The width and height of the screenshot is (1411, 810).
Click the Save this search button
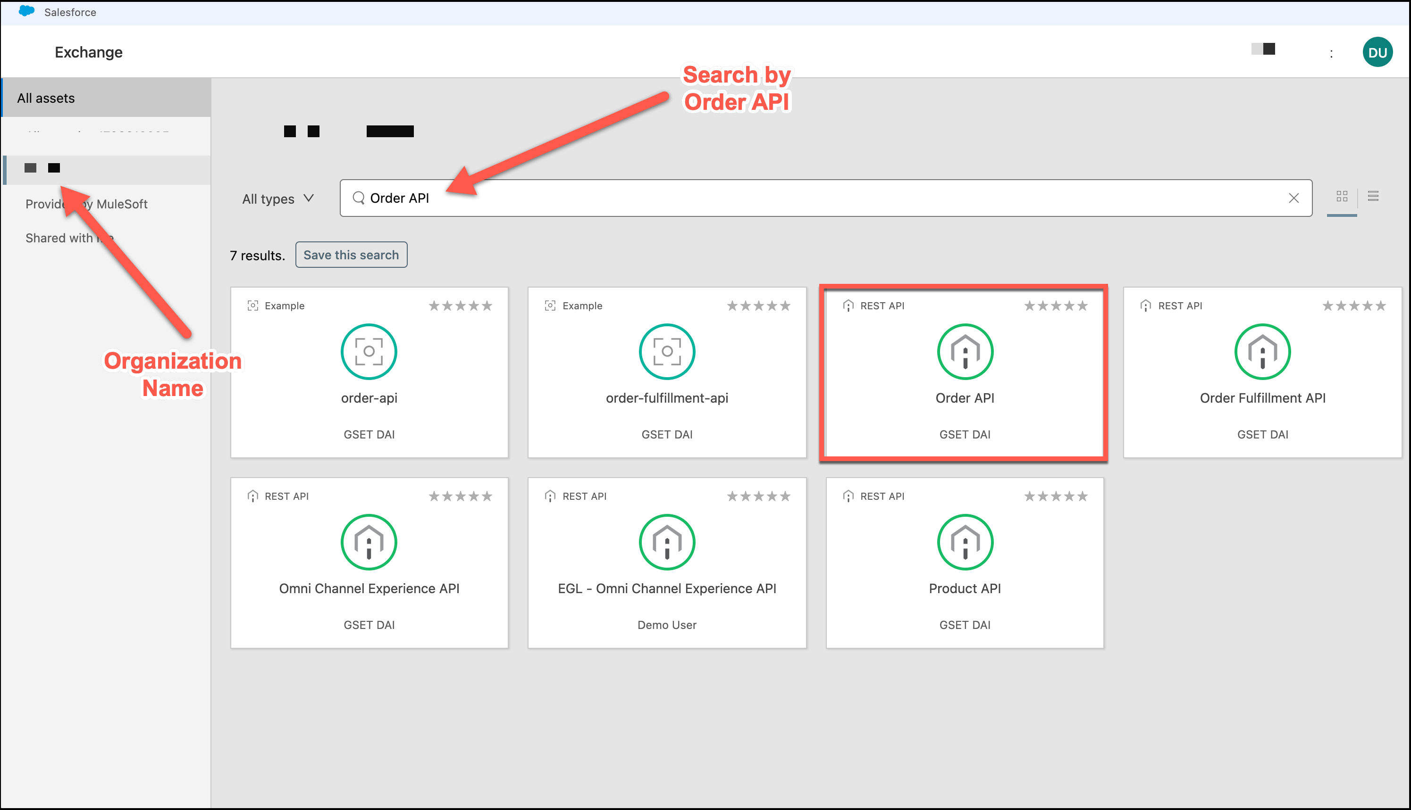click(352, 255)
